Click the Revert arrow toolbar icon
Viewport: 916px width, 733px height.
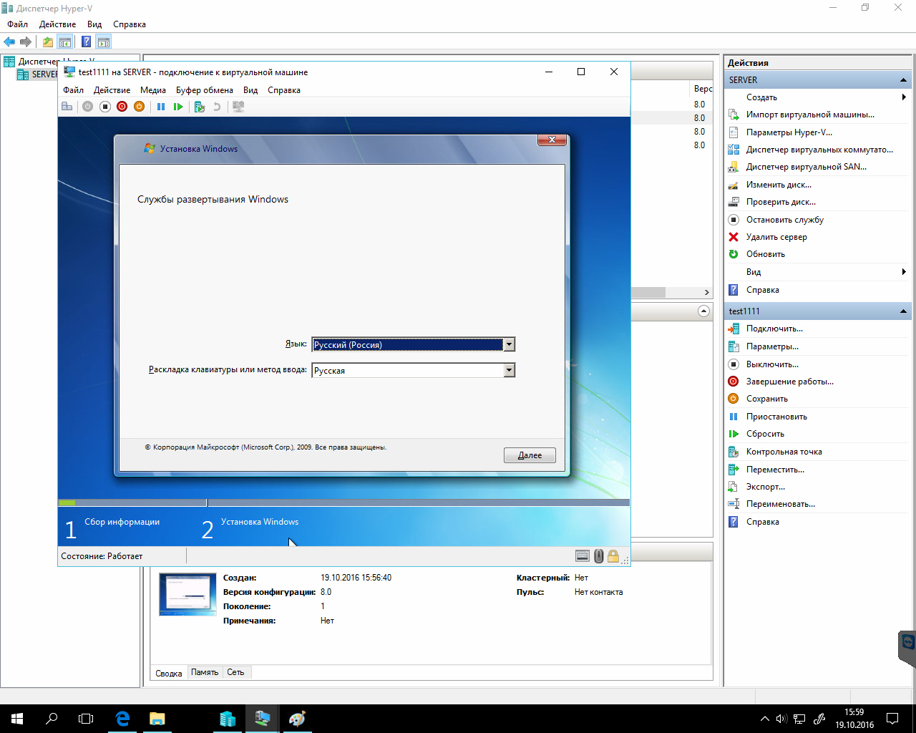[x=217, y=107]
